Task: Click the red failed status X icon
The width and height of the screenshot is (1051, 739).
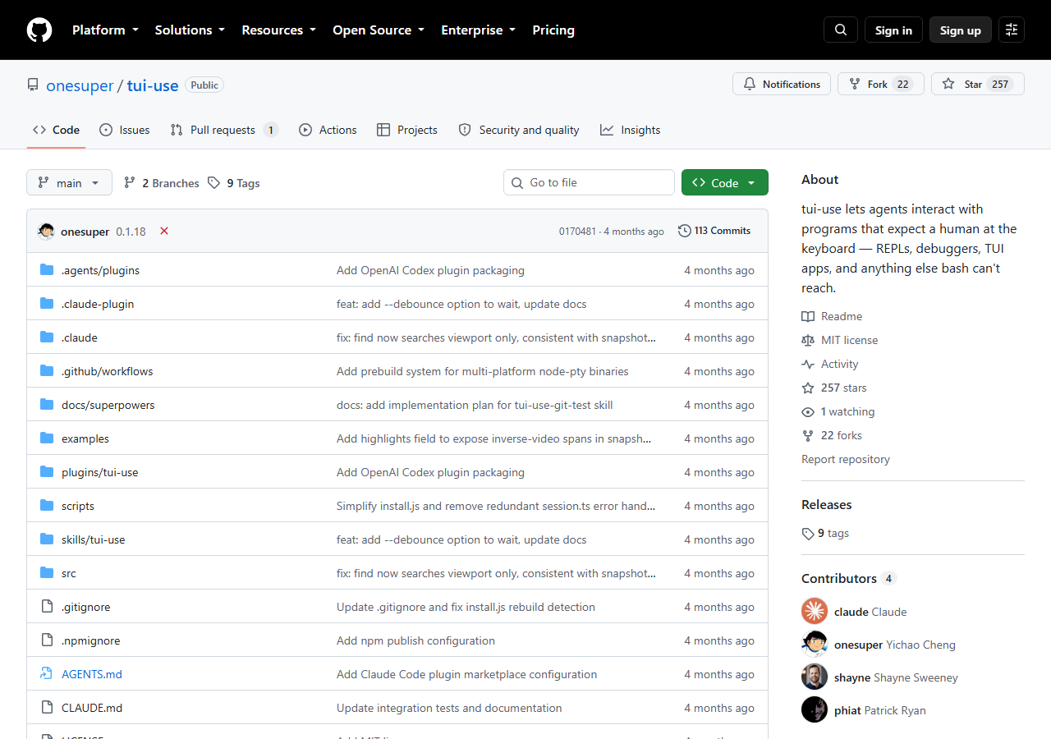Action: click(x=164, y=231)
